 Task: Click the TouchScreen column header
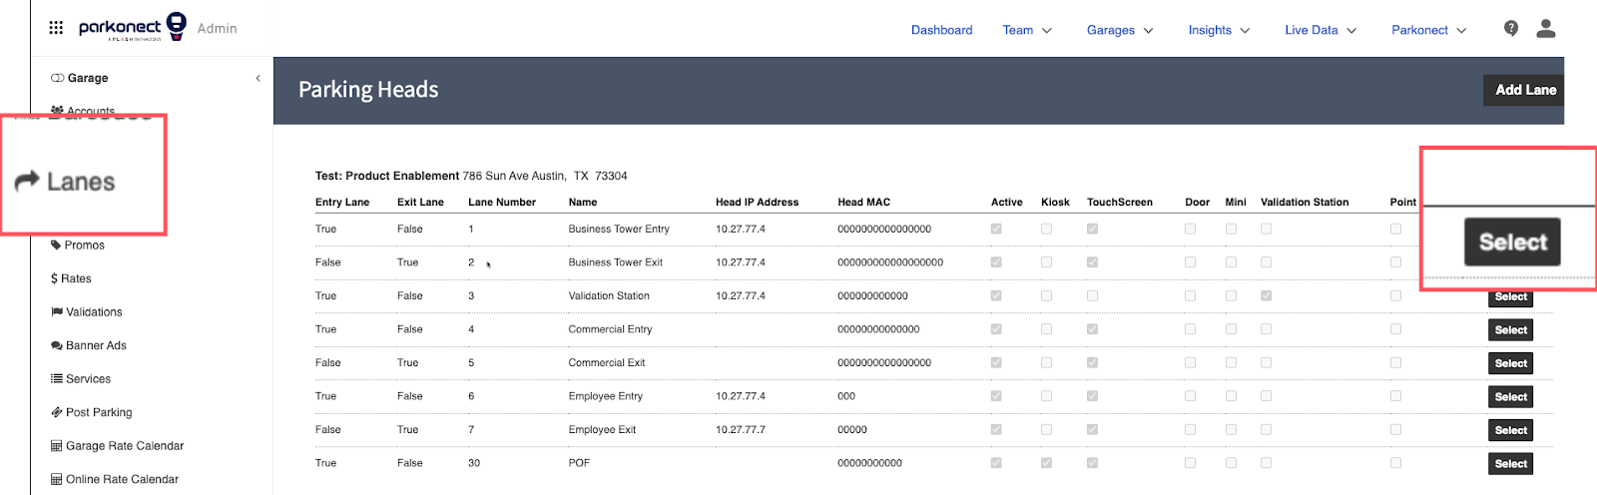click(x=1120, y=203)
